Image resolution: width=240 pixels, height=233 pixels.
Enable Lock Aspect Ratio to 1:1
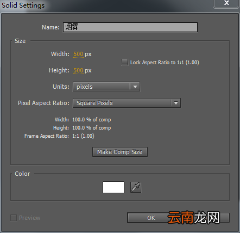[x=125, y=62]
